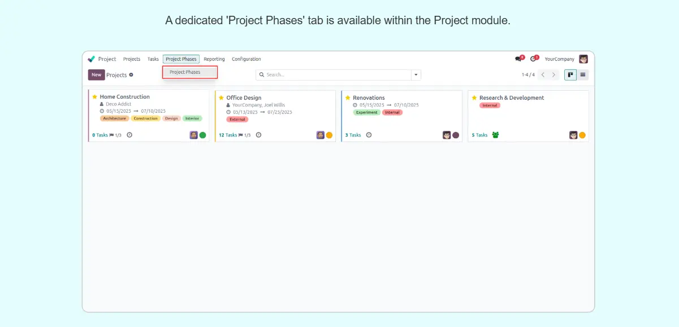The height and width of the screenshot is (327, 679).
Task: Open the Reporting menu
Action: [214, 59]
